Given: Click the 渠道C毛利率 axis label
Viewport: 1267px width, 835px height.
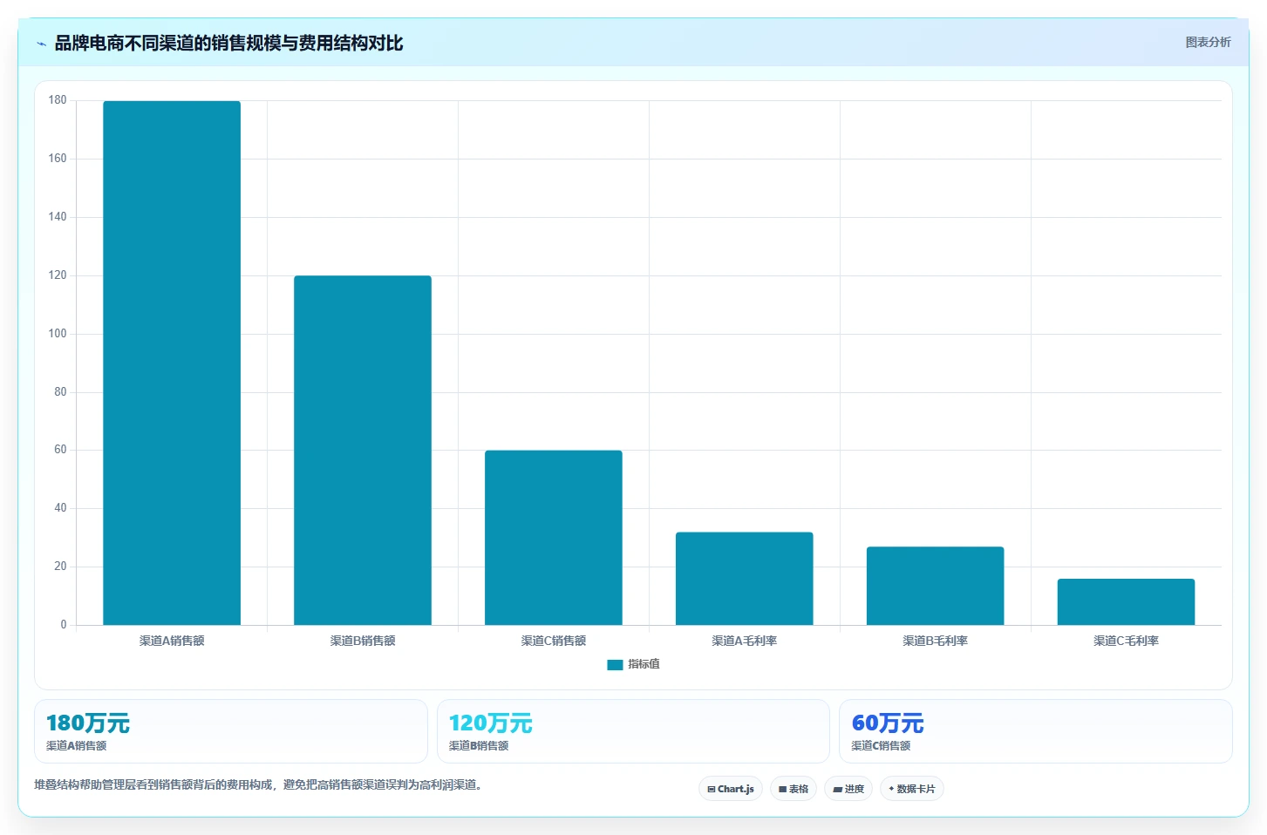Looking at the screenshot, I should click(1127, 641).
